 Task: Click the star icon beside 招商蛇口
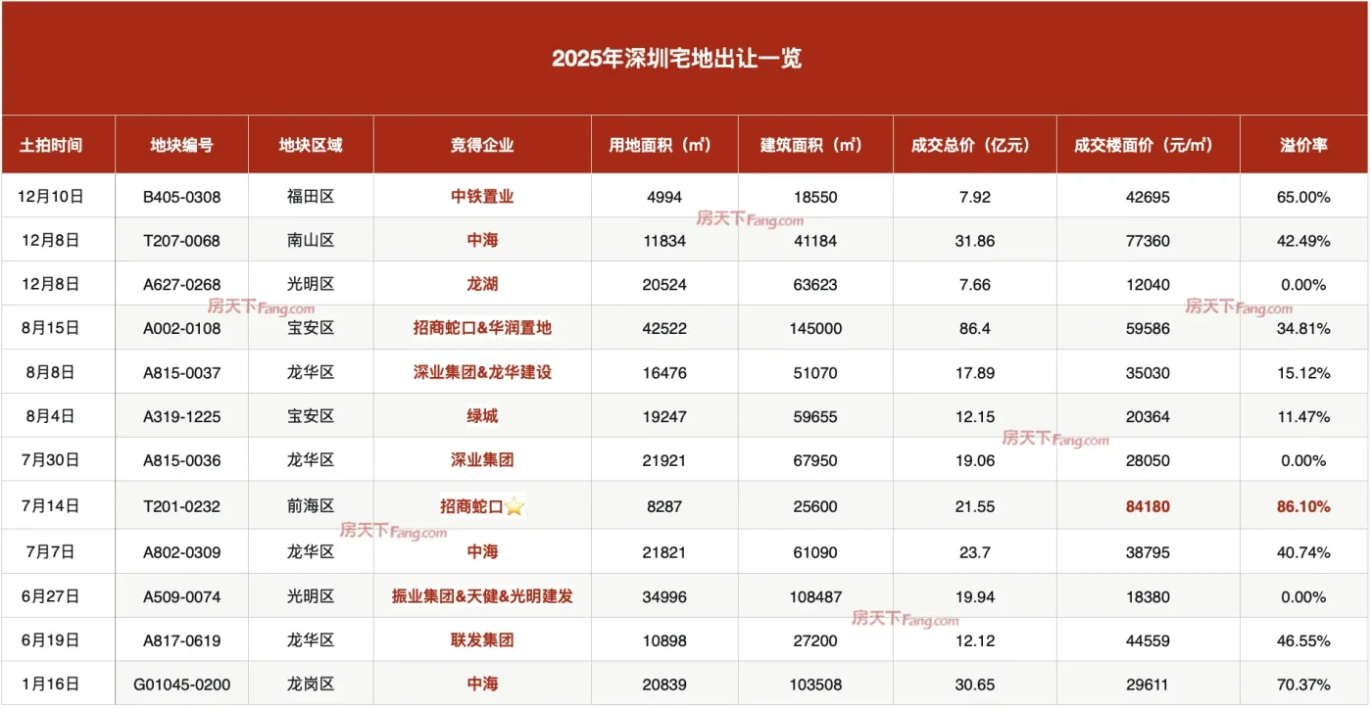514,507
